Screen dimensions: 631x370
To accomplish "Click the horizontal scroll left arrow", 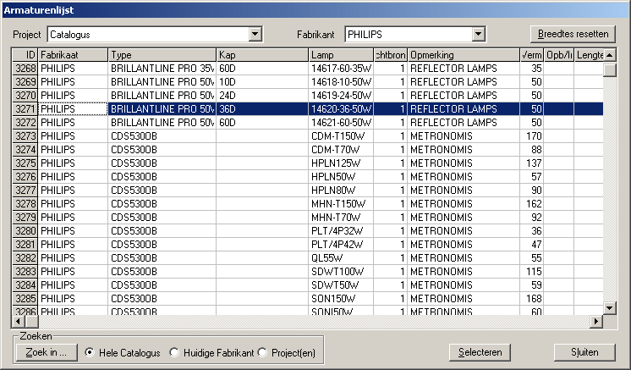I will [18, 321].
